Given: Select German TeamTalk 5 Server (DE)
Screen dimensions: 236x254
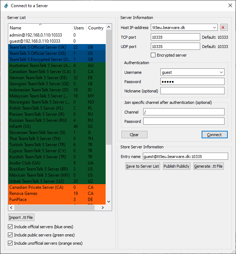Looking at the screenshot, I should [x=57, y=78].
